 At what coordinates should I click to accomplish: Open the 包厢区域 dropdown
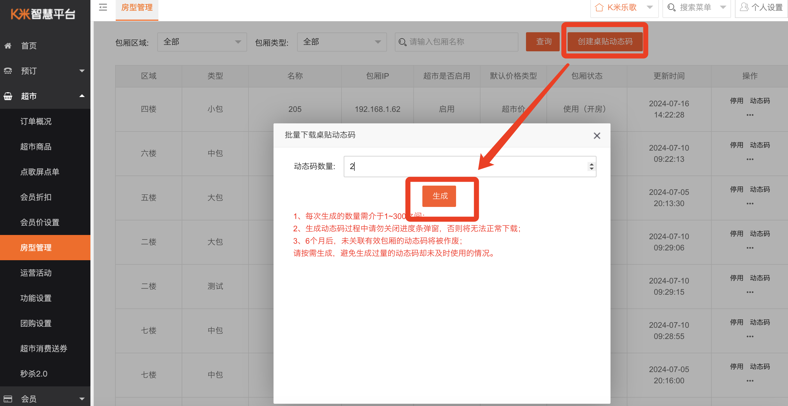[202, 42]
